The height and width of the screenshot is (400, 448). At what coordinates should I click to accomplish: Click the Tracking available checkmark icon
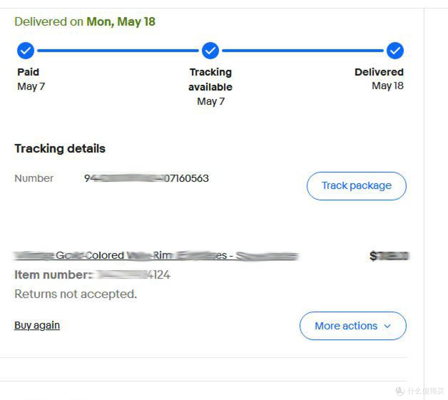[x=210, y=51]
